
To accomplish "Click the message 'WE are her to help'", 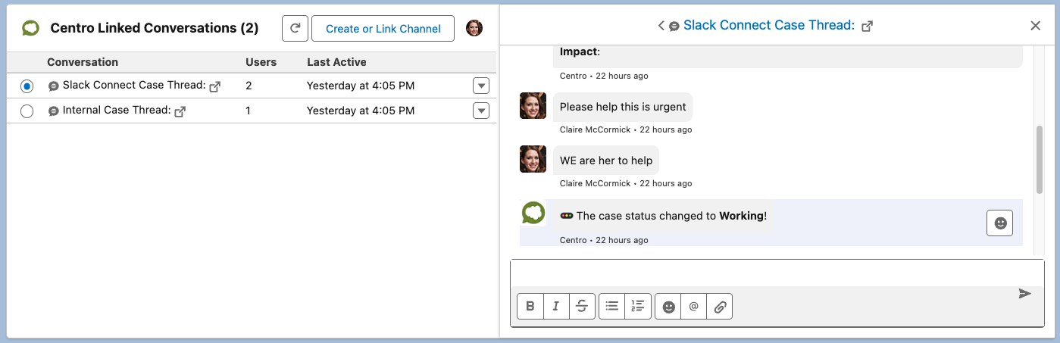I will click(x=606, y=161).
